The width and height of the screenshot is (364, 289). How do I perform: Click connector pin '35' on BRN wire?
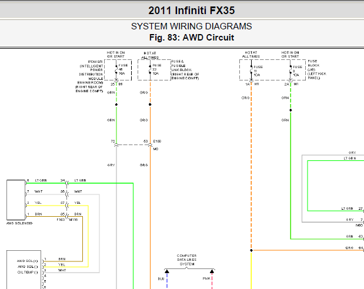[x=63, y=214]
